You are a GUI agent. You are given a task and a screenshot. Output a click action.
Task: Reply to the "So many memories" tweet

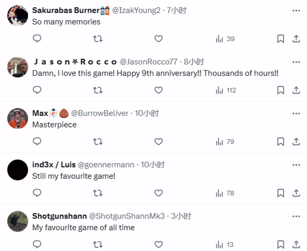coord(37,39)
